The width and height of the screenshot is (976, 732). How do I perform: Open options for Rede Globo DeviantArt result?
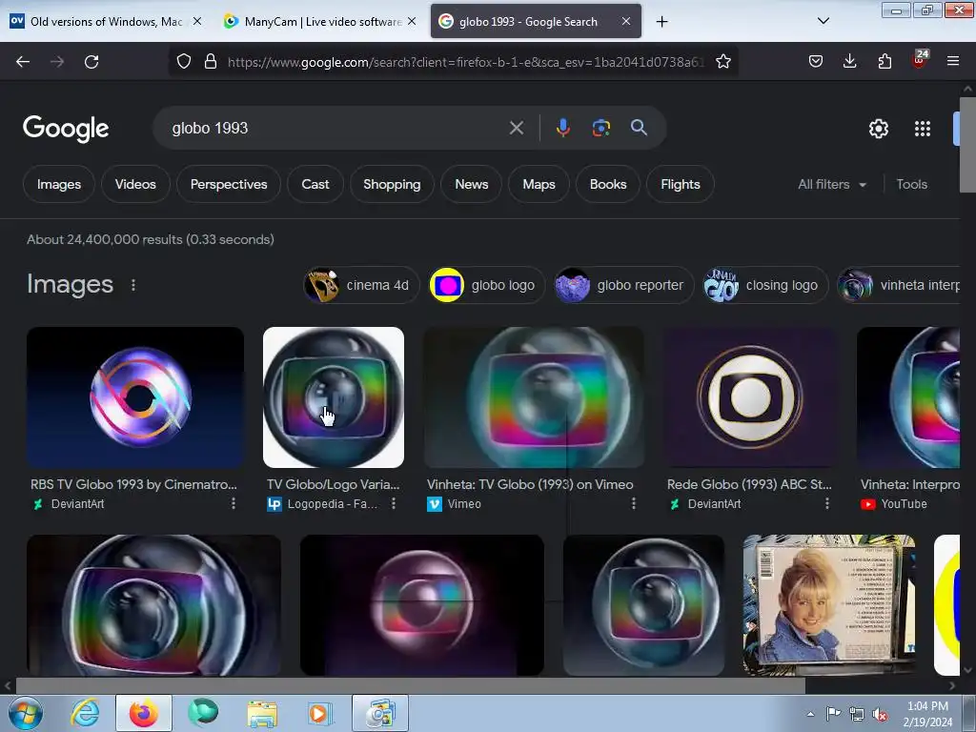tap(826, 503)
